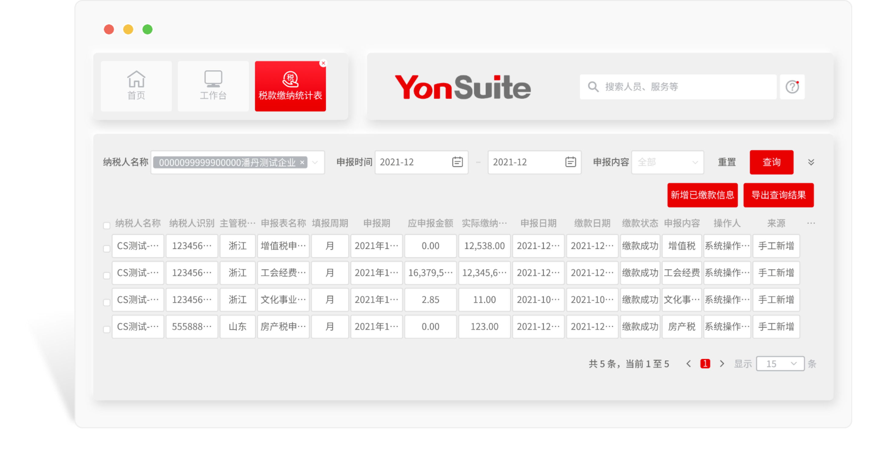Click the search magnifier icon
This screenshot has width=879, height=451.
point(593,87)
